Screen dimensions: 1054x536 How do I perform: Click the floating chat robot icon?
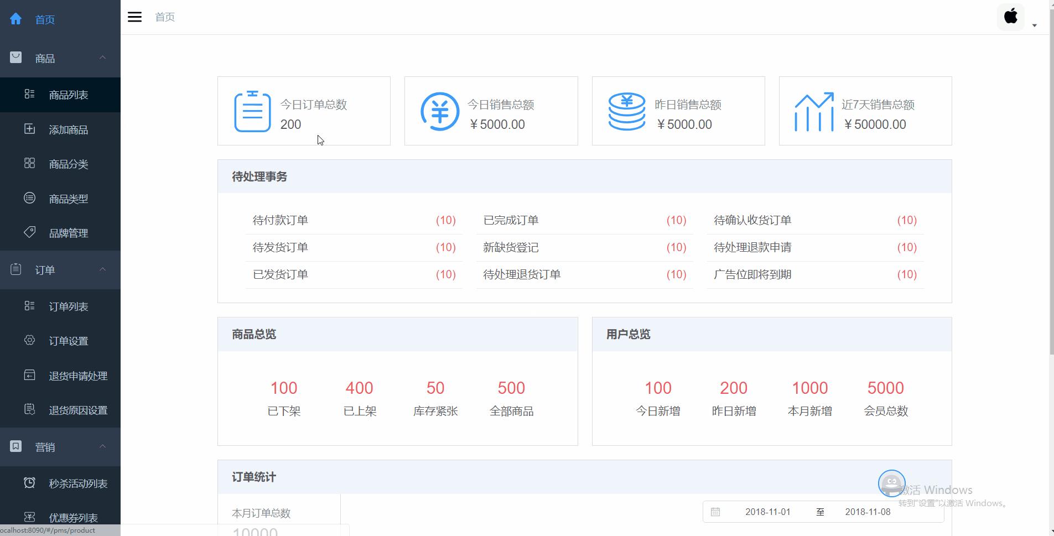coord(892,483)
